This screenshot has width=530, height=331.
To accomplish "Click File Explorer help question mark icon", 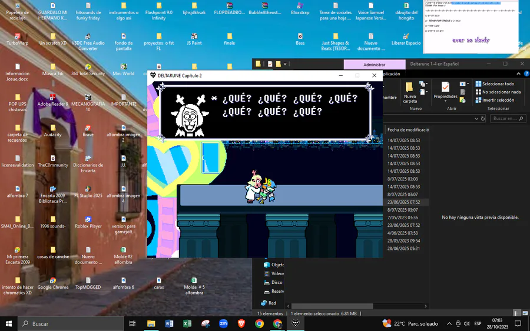I will point(526,73).
